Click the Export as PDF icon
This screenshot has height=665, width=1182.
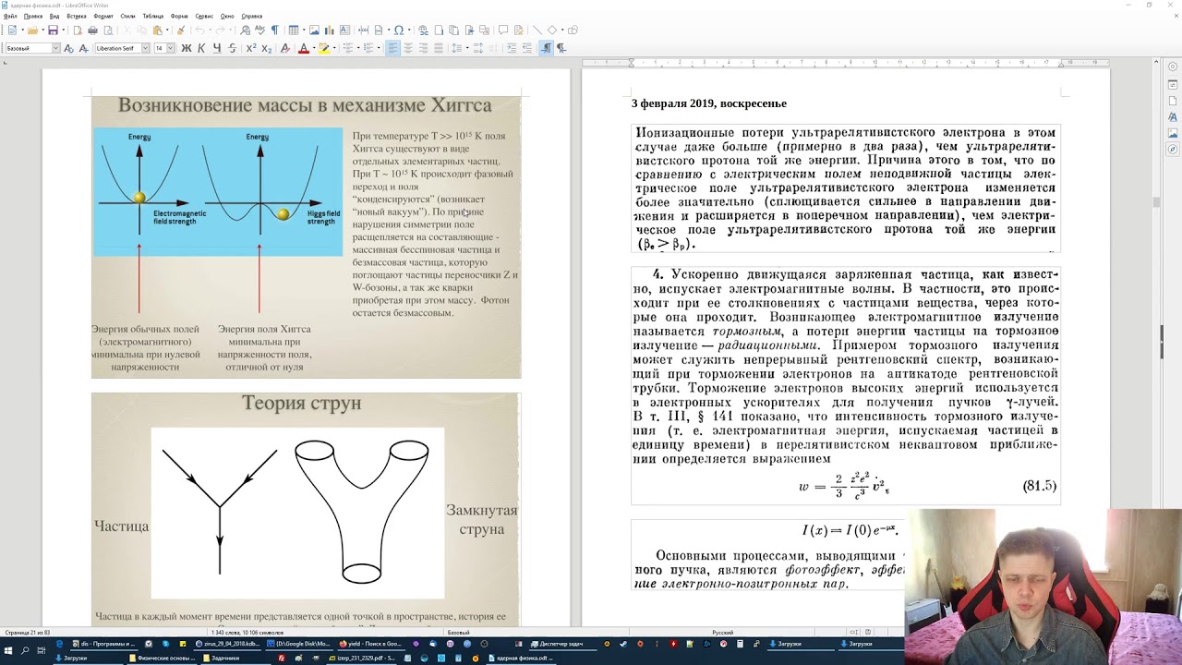[78, 30]
